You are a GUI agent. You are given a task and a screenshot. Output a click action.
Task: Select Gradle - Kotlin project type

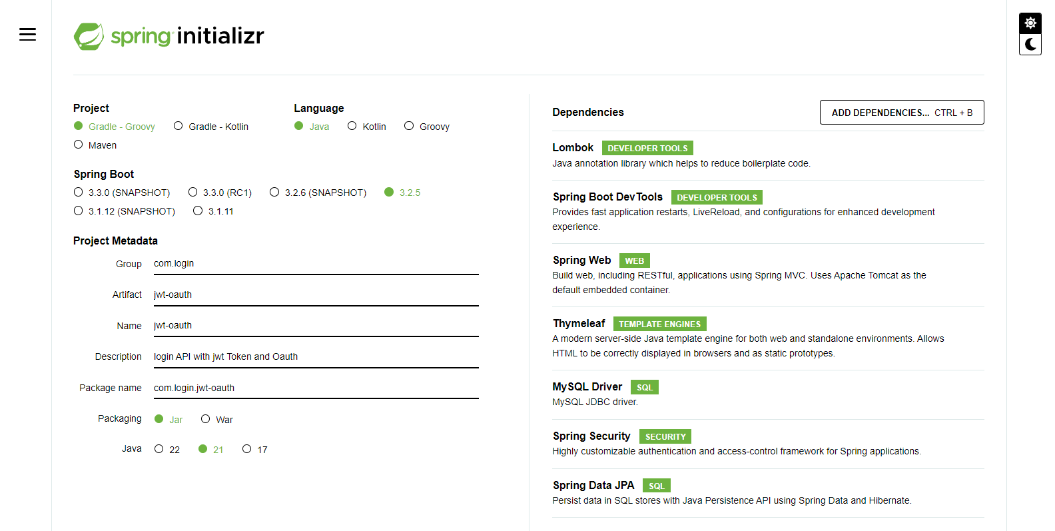pos(211,127)
